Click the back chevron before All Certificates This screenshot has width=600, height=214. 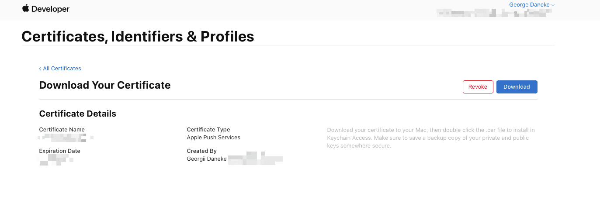40,69
